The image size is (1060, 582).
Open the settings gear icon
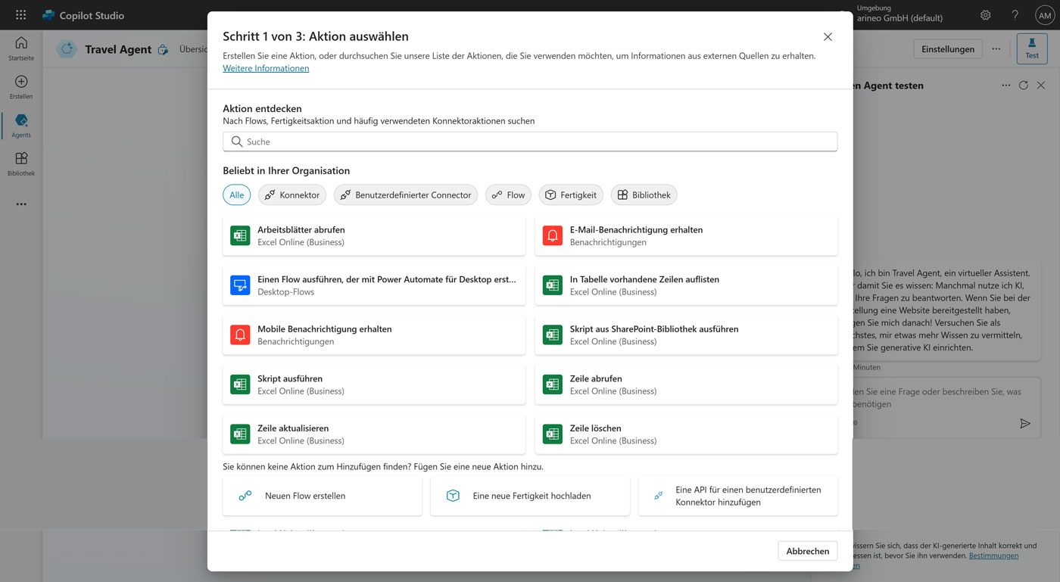[985, 15]
